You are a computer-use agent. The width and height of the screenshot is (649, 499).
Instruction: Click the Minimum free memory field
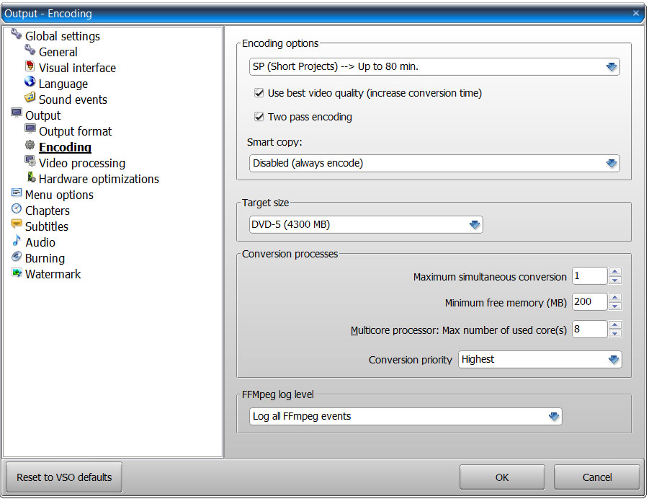click(x=589, y=301)
